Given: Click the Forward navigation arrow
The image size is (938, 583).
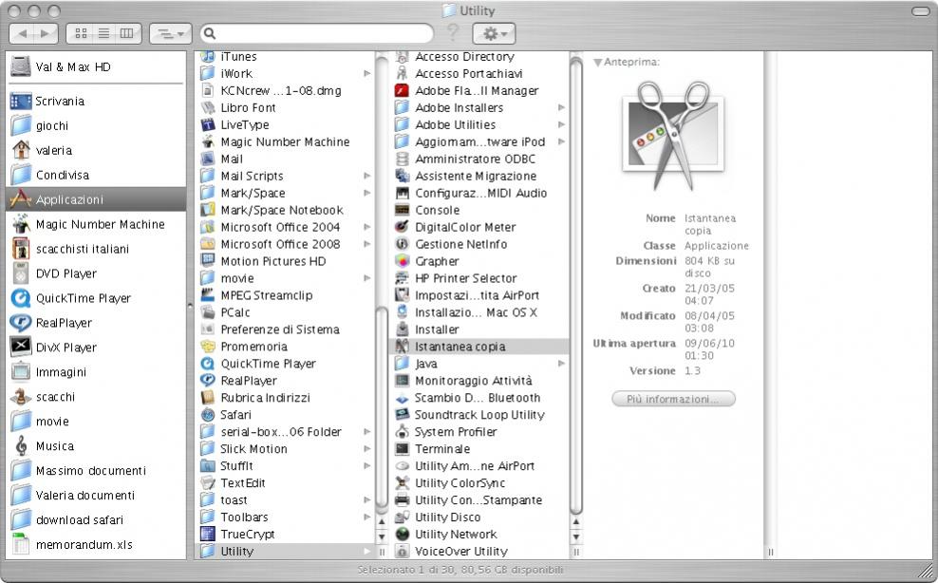Looking at the screenshot, I should pos(46,33).
